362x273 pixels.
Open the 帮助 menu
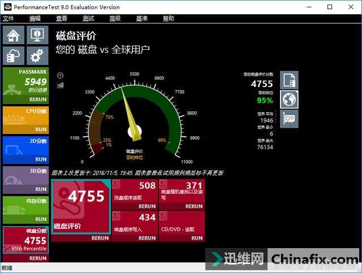[x=169, y=19]
